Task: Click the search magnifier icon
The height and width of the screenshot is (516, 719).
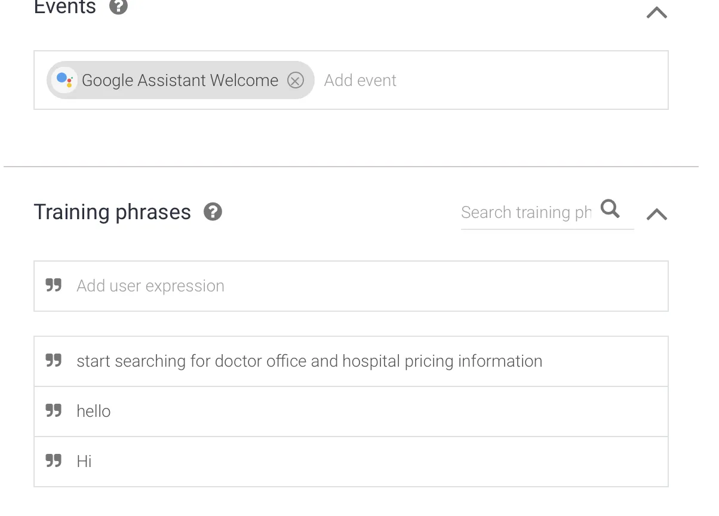Action: click(610, 209)
